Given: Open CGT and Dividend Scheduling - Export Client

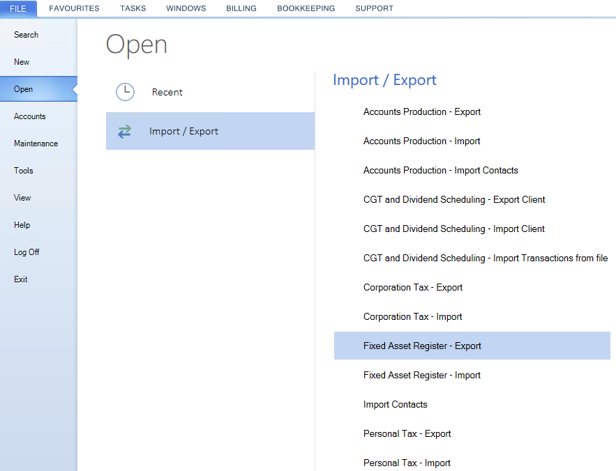Looking at the screenshot, I should coord(472,199).
